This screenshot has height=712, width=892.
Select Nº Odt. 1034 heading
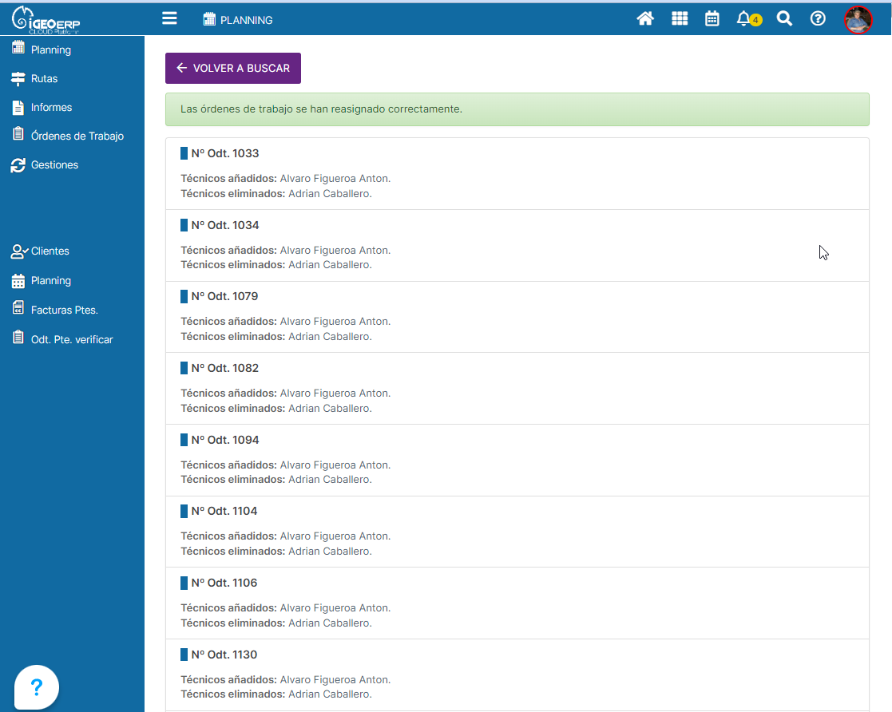[224, 225]
